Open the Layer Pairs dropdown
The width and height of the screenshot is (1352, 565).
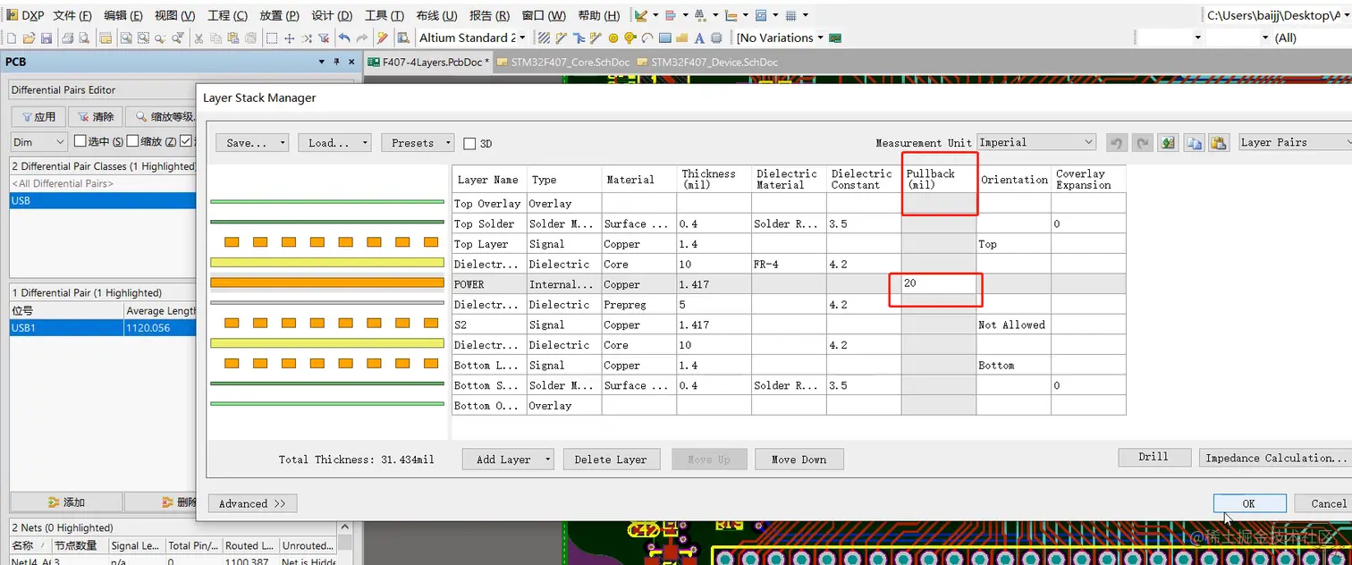point(1295,142)
